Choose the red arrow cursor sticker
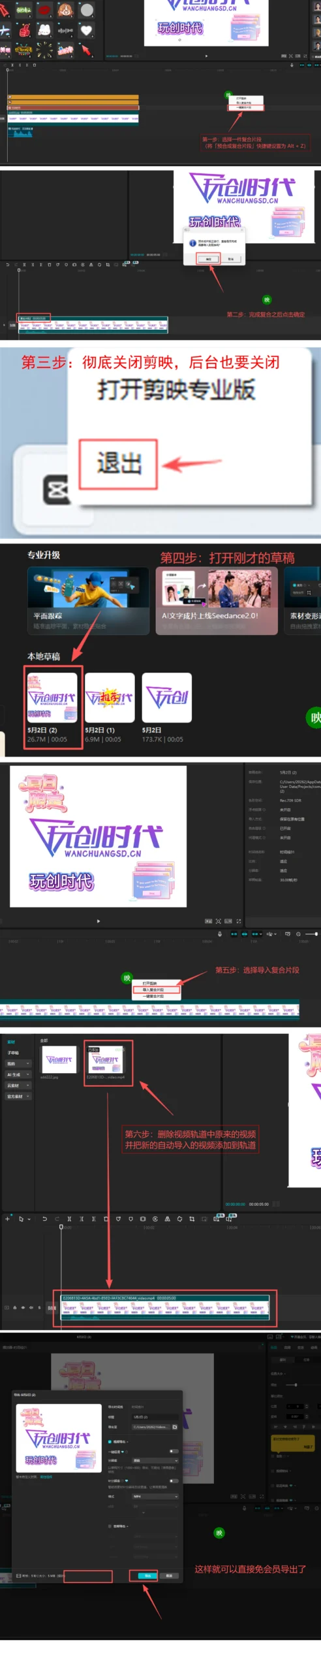 (x=86, y=50)
